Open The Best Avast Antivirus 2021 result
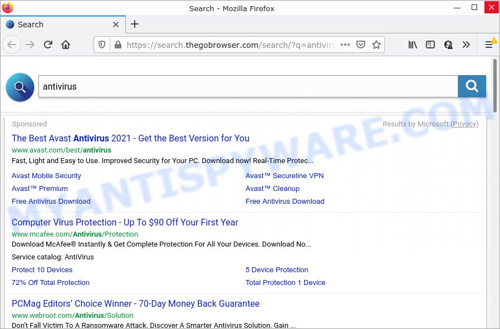This screenshot has height=329, width=500. click(x=130, y=138)
